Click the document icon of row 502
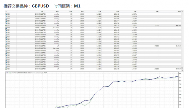The width and height of the screenshot is (189, 108). [6, 14]
